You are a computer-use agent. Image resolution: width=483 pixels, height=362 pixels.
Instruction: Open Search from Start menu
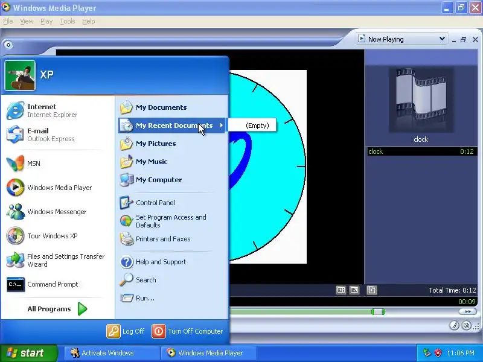[x=173, y=280]
